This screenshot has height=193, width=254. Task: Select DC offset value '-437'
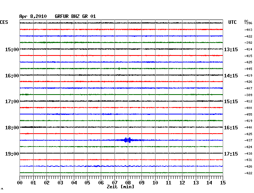pyautogui.click(x=248, y=140)
